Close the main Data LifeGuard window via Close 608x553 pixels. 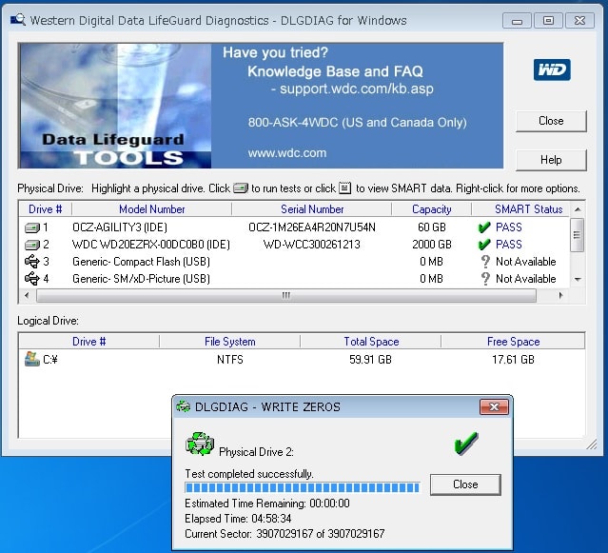551,121
